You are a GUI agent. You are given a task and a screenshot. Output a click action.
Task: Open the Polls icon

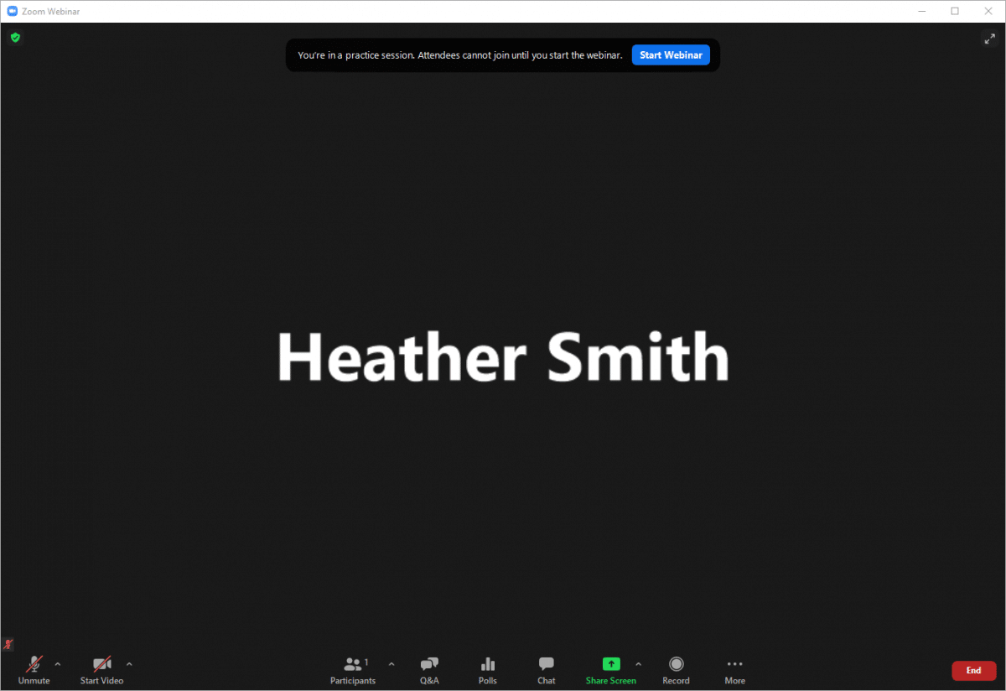488,669
